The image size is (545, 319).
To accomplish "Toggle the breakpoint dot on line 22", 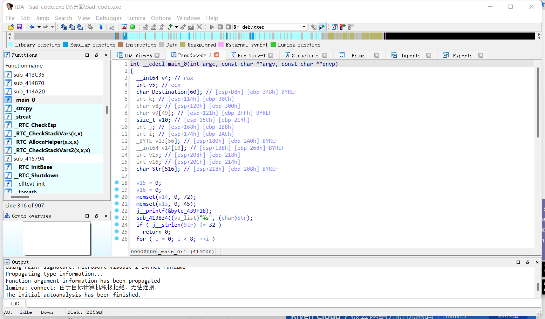I will point(117,211).
